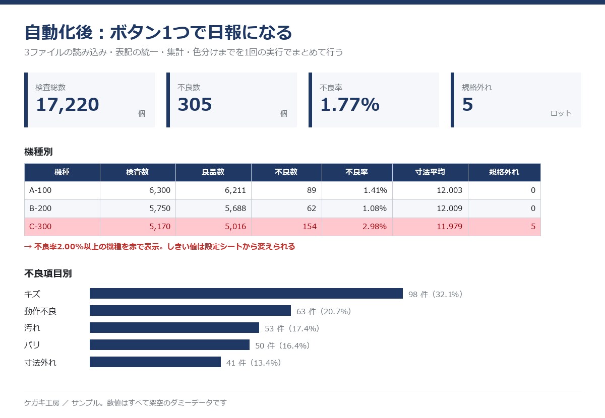The image size is (605, 418).
Task: Click the 1.41% defect rate cell
Action: (357, 190)
